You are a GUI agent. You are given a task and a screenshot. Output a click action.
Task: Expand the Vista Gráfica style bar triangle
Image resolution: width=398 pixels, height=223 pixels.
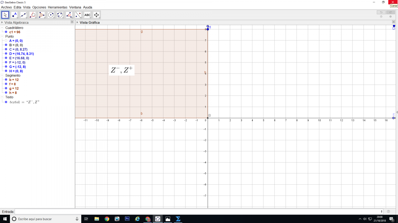(x=77, y=22)
